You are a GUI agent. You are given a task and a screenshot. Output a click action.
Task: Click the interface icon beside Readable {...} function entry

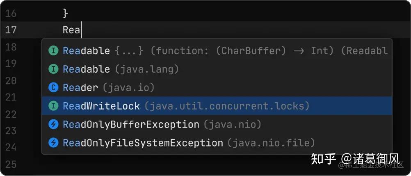(53, 51)
